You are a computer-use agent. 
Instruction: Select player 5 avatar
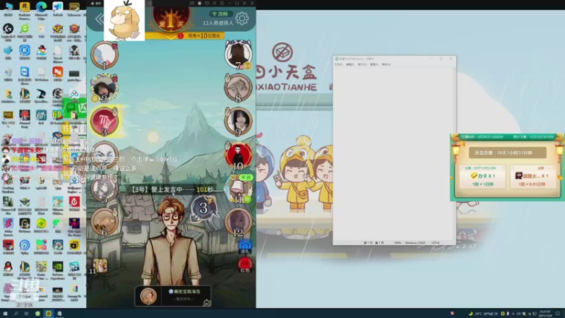pos(105,189)
